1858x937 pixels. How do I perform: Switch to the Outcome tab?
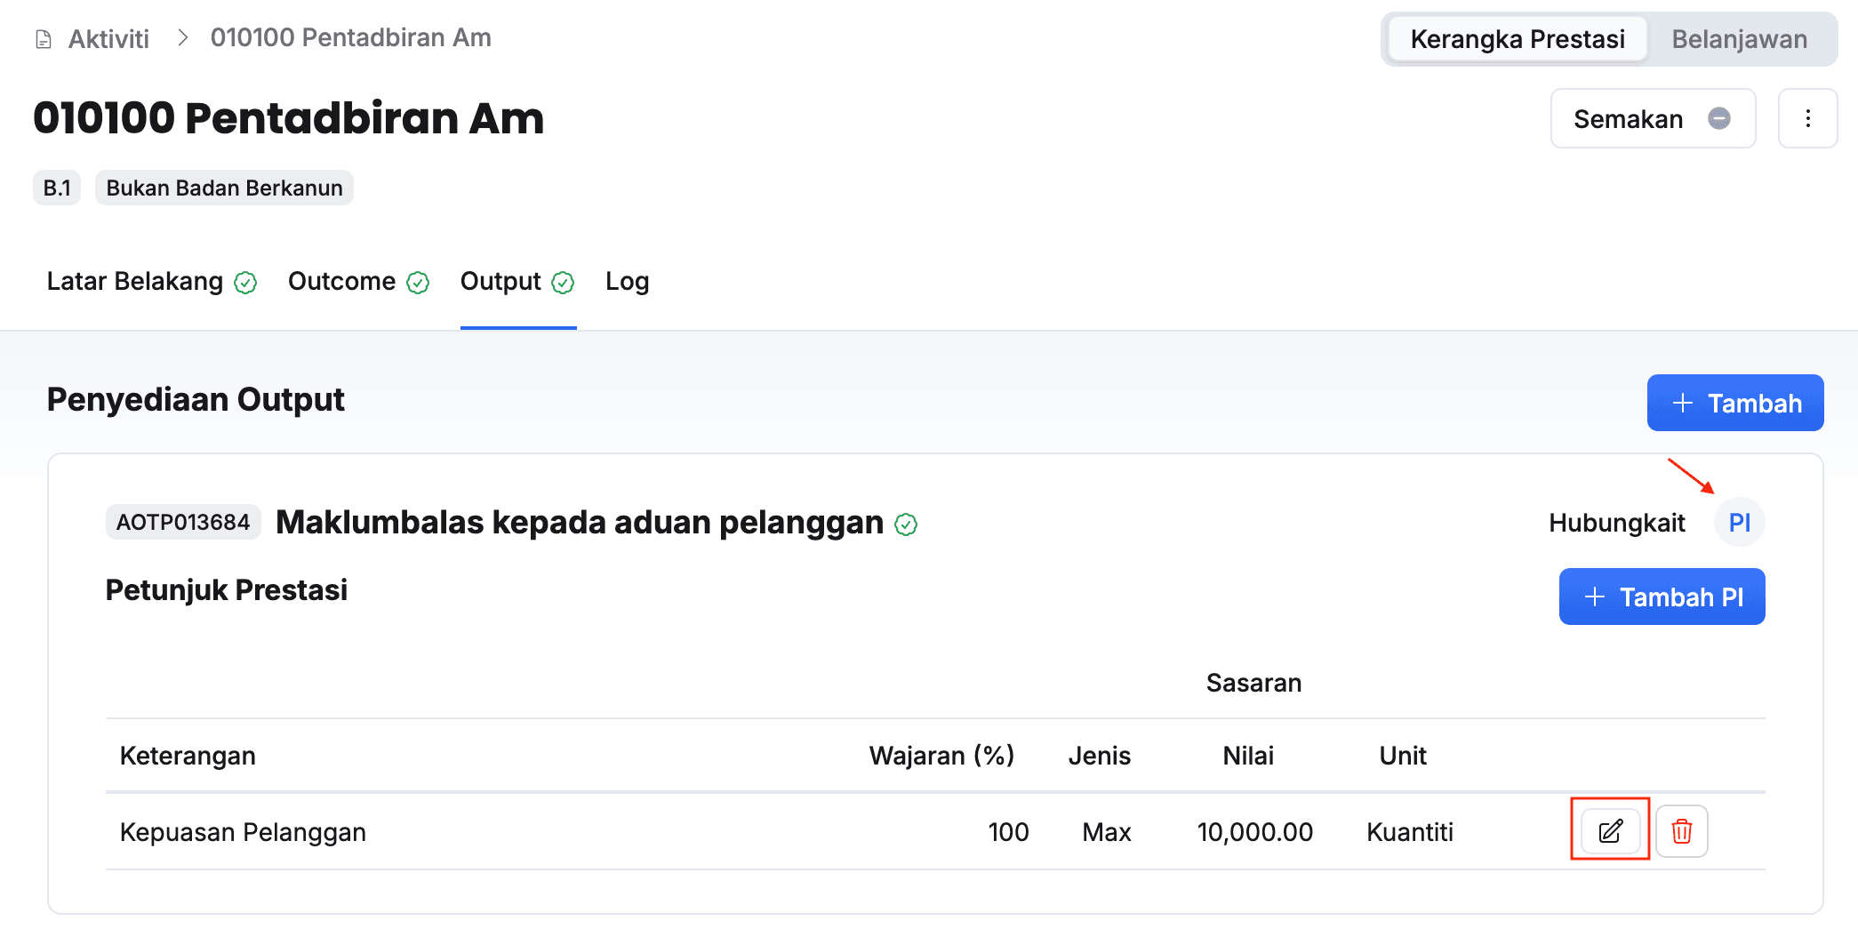click(x=341, y=282)
